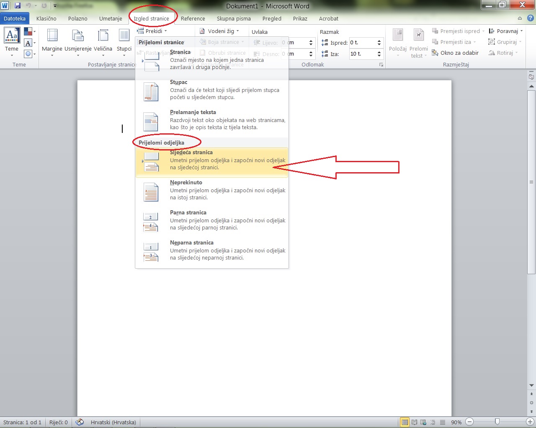Open the Customize Quick Access Toolbar dropdown
The width and height of the screenshot is (536, 428).
(55, 6)
